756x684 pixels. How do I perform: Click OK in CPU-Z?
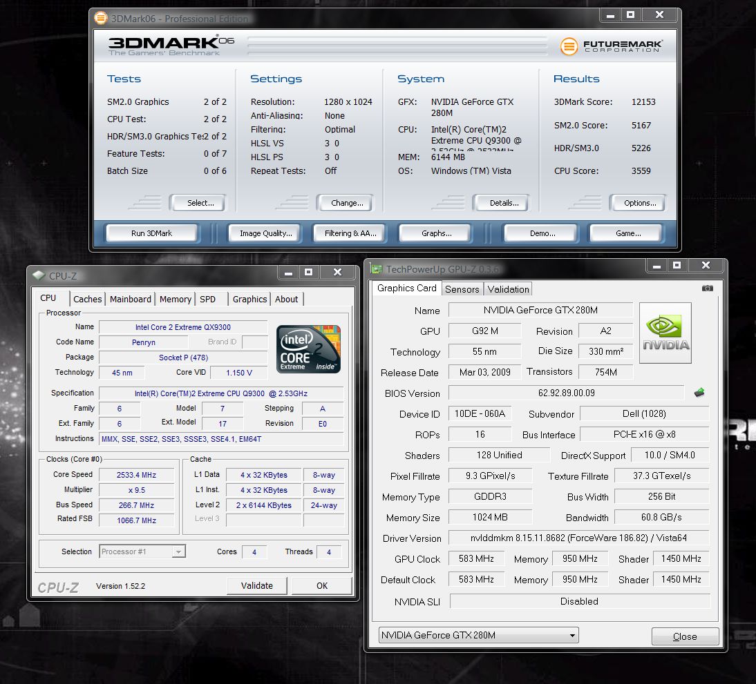pyautogui.click(x=322, y=586)
